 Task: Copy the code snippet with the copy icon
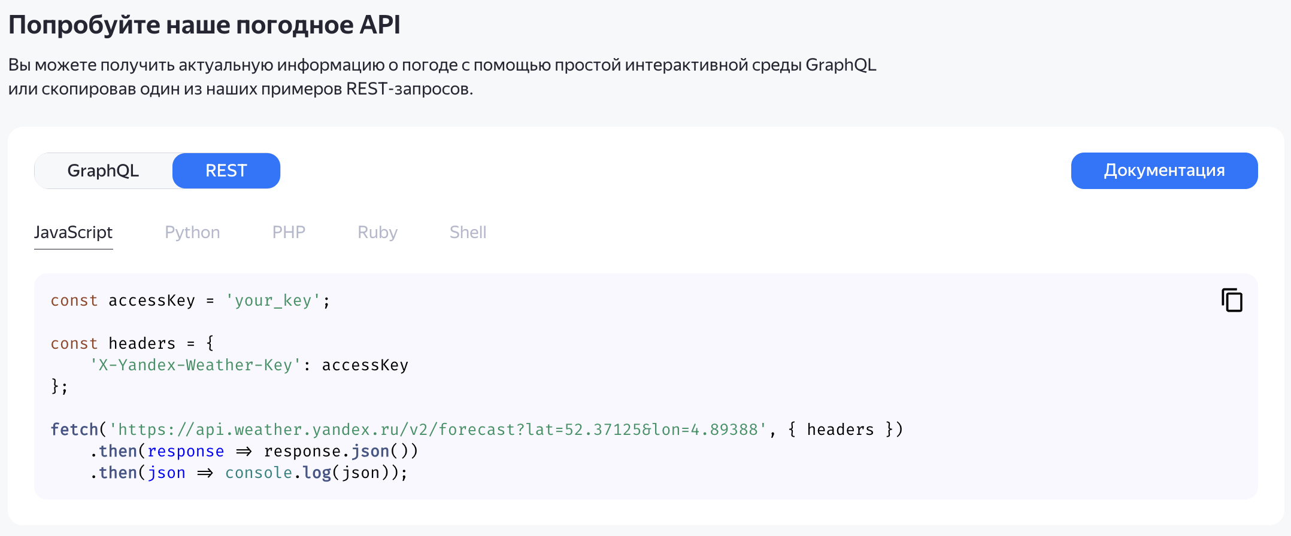pos(1232,300)
